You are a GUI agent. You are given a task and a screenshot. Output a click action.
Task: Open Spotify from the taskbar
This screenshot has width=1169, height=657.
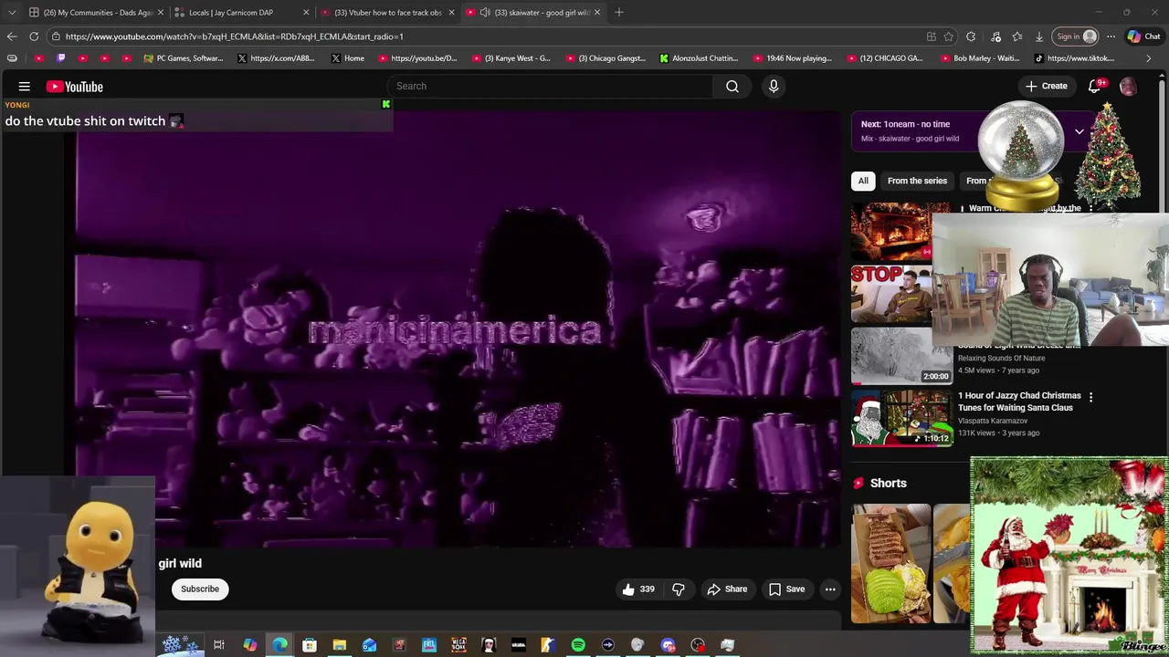(578, 645)
